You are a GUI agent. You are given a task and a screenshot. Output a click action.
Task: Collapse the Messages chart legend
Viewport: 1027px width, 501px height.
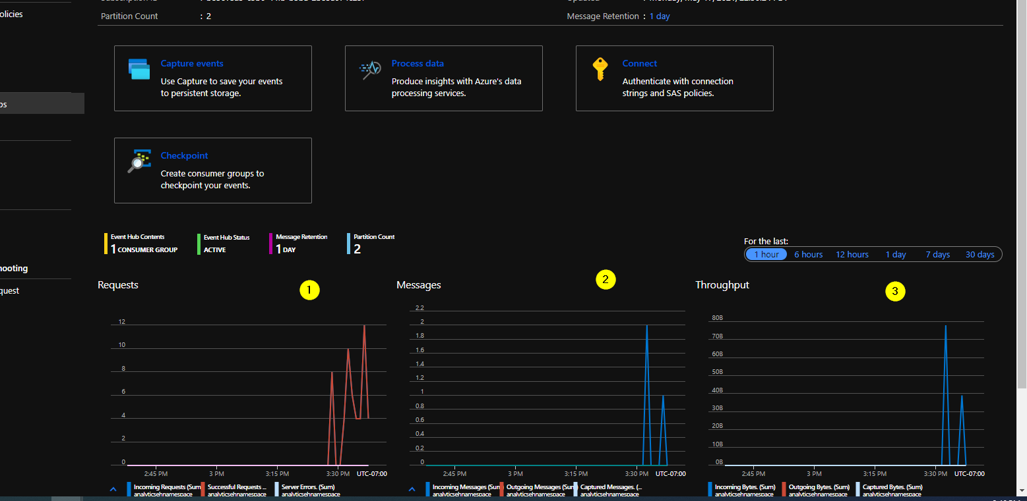click(412, 488)
